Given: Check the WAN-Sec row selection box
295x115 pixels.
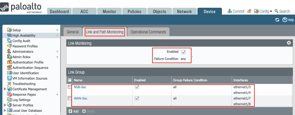Looking at the screenshot, I should click(x=69, y=98).
